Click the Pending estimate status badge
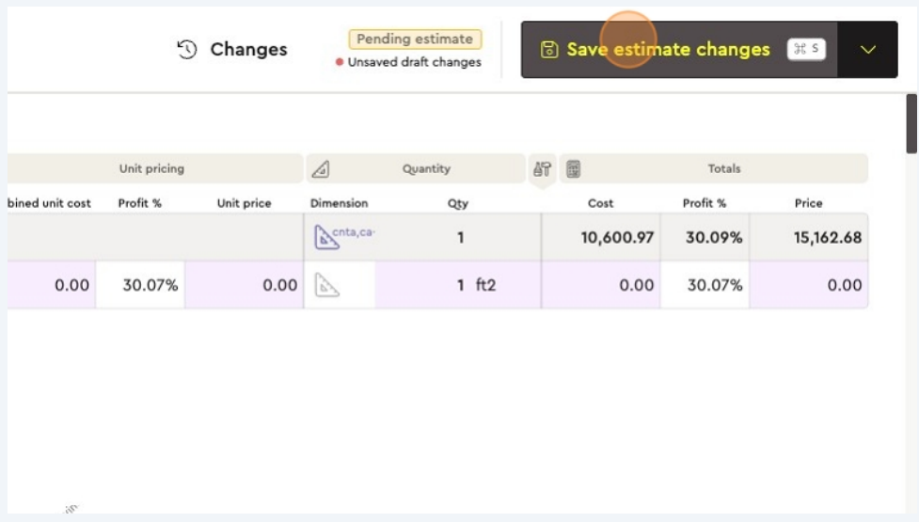 click(415, 40)
